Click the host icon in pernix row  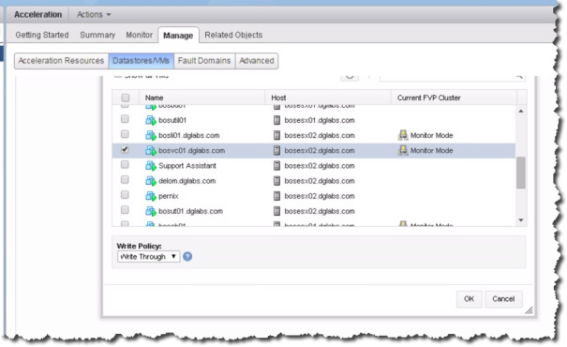pyautogui.click(x=276, y=196)
